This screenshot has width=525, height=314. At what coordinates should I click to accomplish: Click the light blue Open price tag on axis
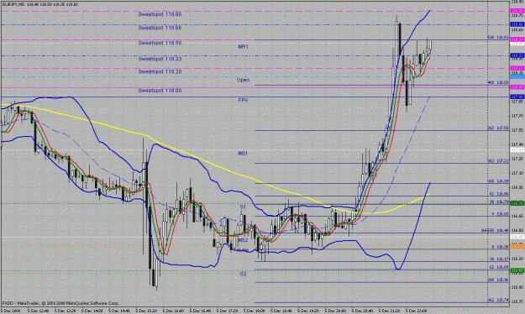tap(517, 77)
